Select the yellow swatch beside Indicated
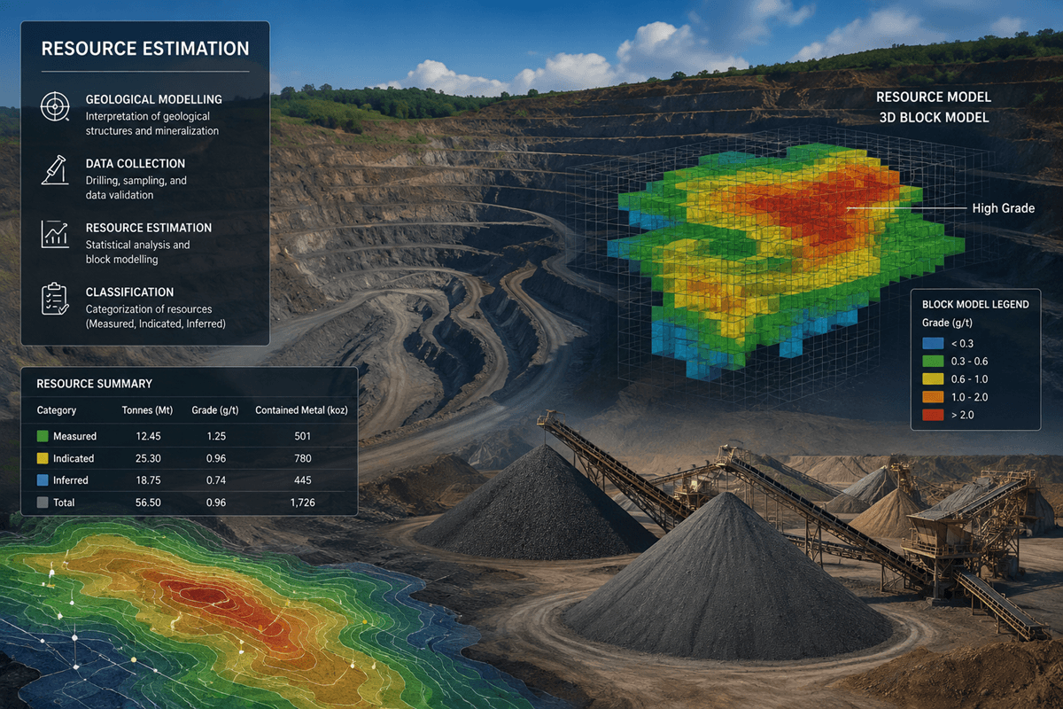The width and height of the screenshot is (1063, 709). [43, 458]
